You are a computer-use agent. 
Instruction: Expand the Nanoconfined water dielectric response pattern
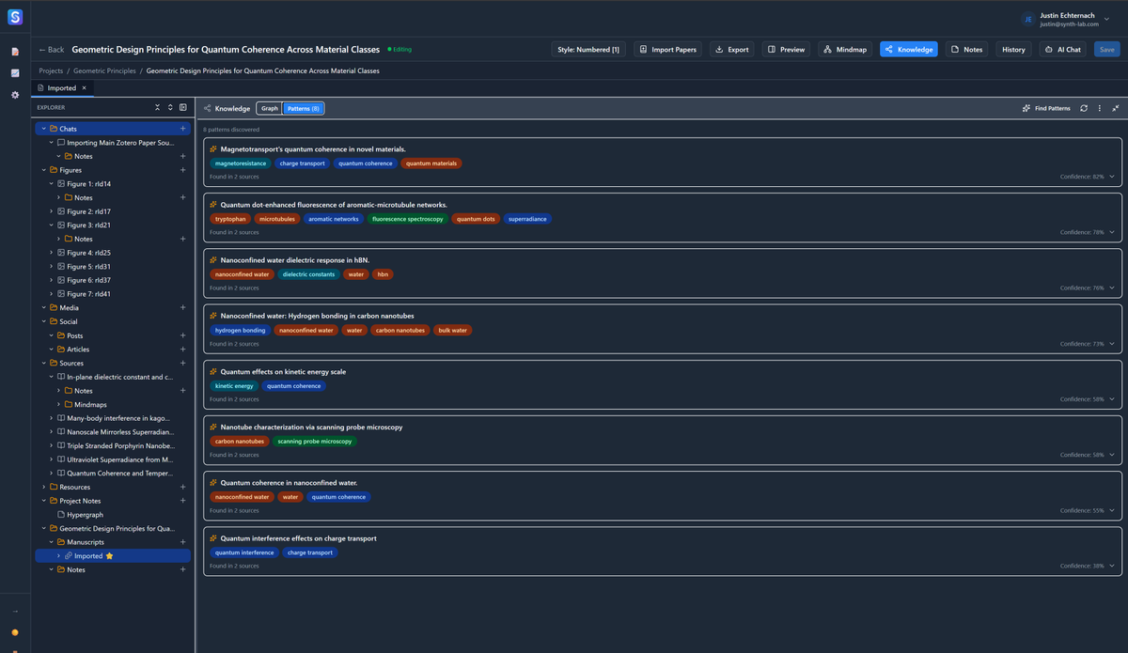click(x=1112, y=288)
